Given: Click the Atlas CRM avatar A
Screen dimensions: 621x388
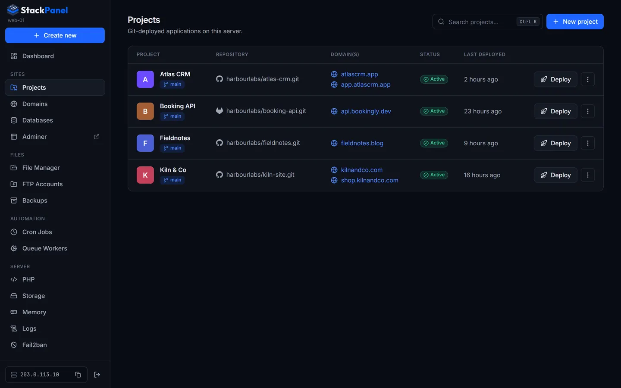Looking at the screenshot, I should pyautogui.click(x=145, y=79).
